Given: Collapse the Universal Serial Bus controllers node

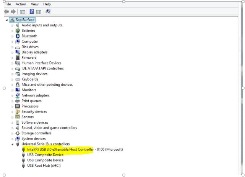Looking at the screenshot, I should [12, 144].
